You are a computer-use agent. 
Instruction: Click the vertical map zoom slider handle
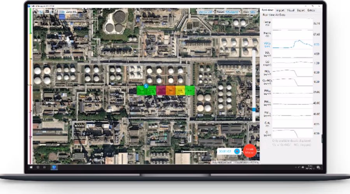click(x=254, y=110)
